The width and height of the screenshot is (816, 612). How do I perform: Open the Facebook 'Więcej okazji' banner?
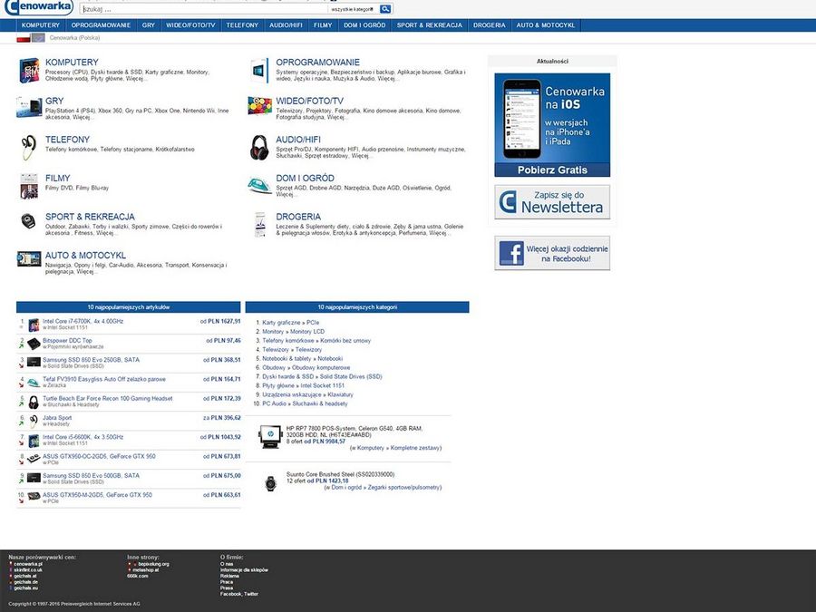tap(552, 253)
